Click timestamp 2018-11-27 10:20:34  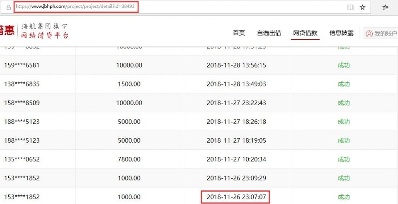[236, 159]
